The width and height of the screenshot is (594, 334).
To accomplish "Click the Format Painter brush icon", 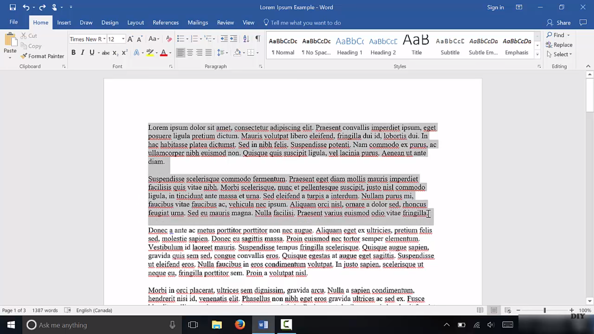I will click(24, 56).
